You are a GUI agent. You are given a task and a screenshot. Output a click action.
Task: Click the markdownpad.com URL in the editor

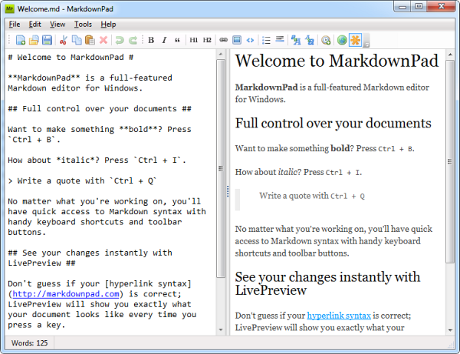(x=66, y=294)
